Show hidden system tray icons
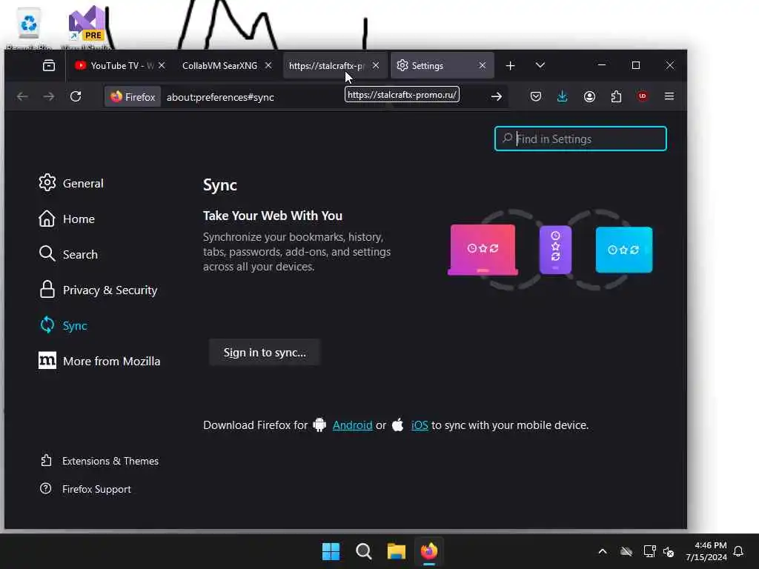 pyautogui.click(x=602, y=551)
